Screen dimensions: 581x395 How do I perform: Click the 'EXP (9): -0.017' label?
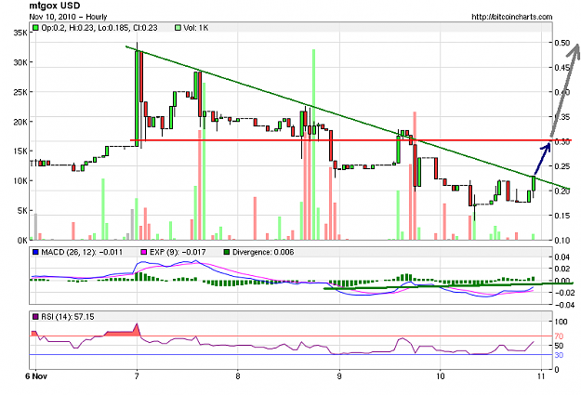click(178, 253)
